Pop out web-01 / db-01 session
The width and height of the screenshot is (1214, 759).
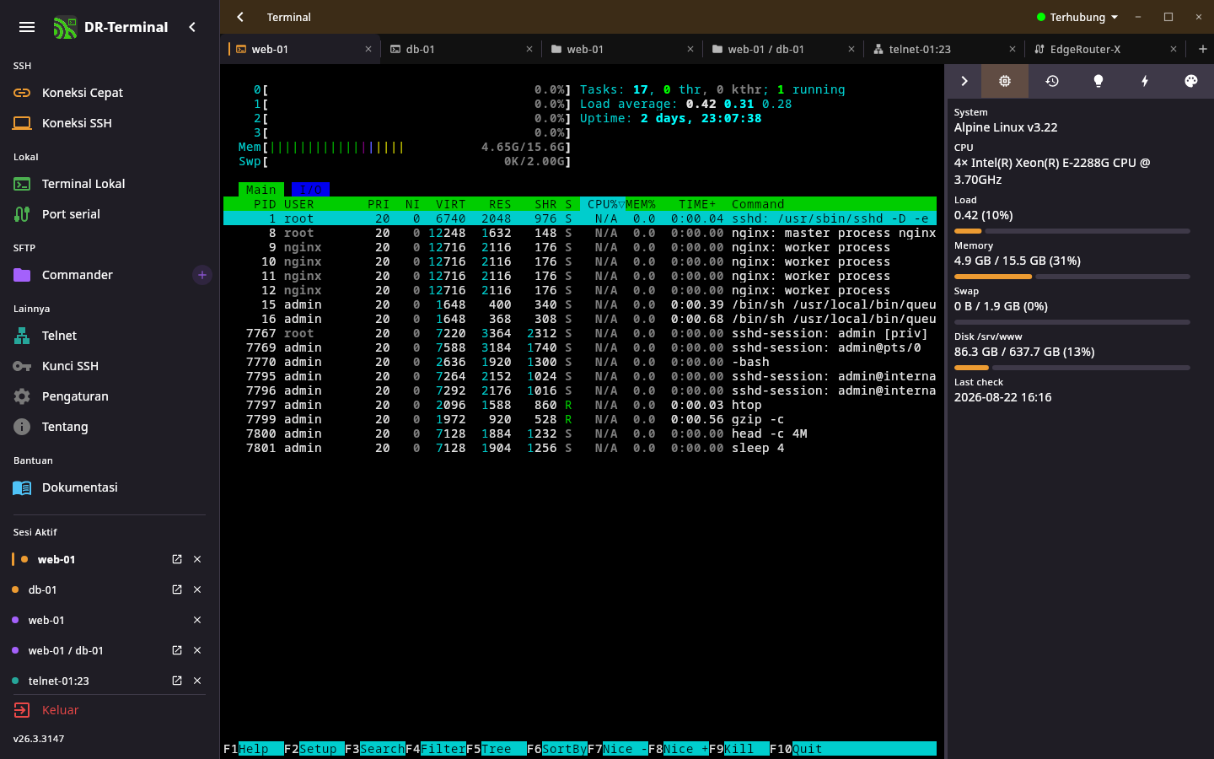[177, 650]
